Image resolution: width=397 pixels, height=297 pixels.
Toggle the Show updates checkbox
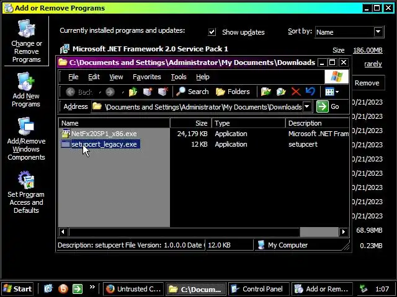[212, 32]
